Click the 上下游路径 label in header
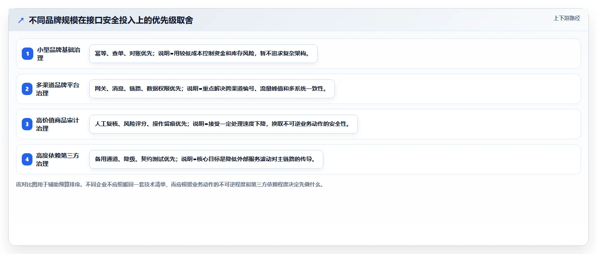The width and height of the screenshot is (597, 254). 567,18
